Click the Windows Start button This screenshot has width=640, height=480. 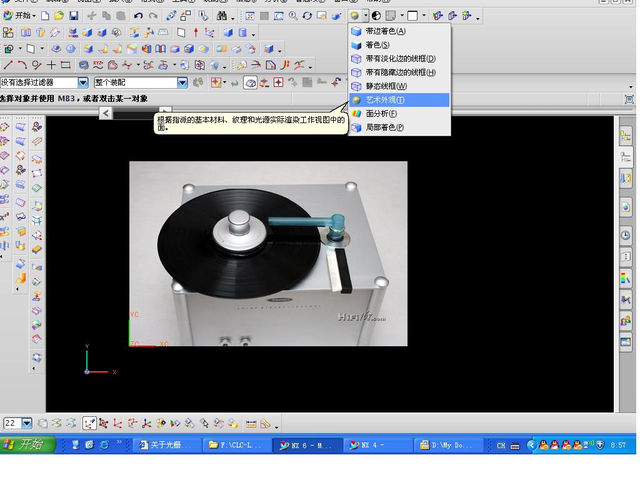click(27, 444)
